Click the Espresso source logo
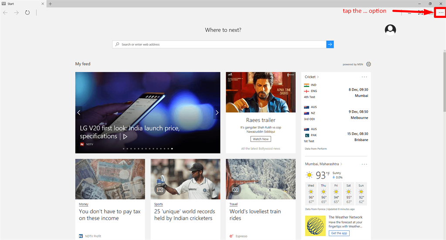 231,236
